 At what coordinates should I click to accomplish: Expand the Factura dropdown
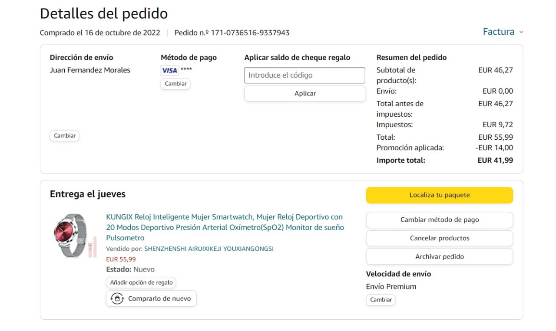[x=503, y=32]
